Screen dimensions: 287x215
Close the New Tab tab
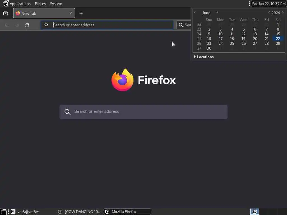(71, 13)
